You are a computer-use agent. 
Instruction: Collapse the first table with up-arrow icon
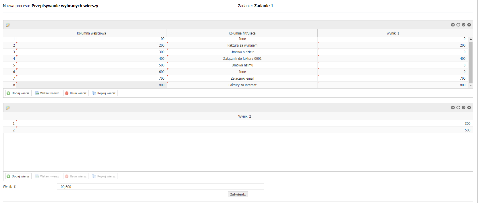pyautogui.click(x=469, y=25)
